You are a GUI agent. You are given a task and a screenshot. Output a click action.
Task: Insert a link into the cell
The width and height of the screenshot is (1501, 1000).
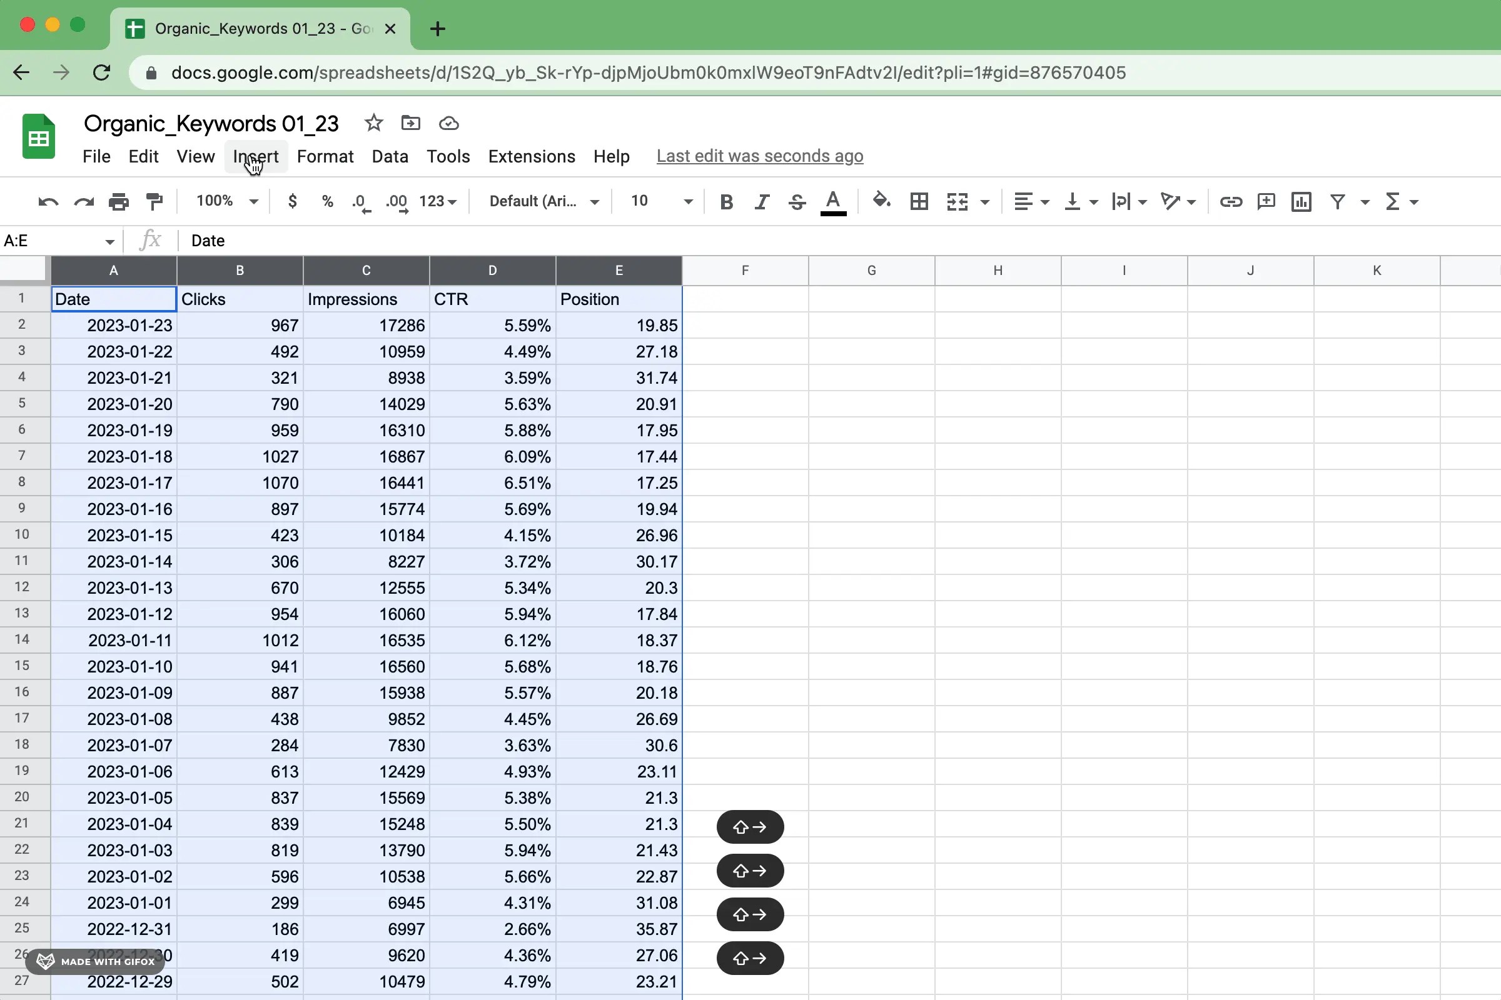(1230, 201)
